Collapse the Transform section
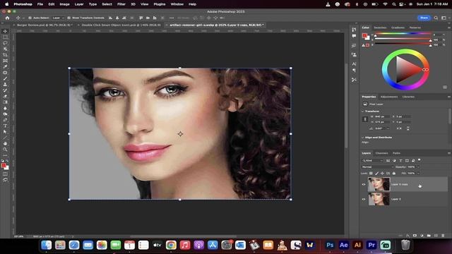The image size is (452, 254). tap(362, 111)
